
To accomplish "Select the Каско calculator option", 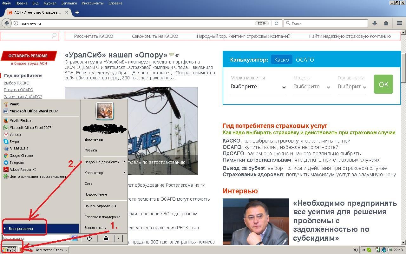I will point(281,60).
